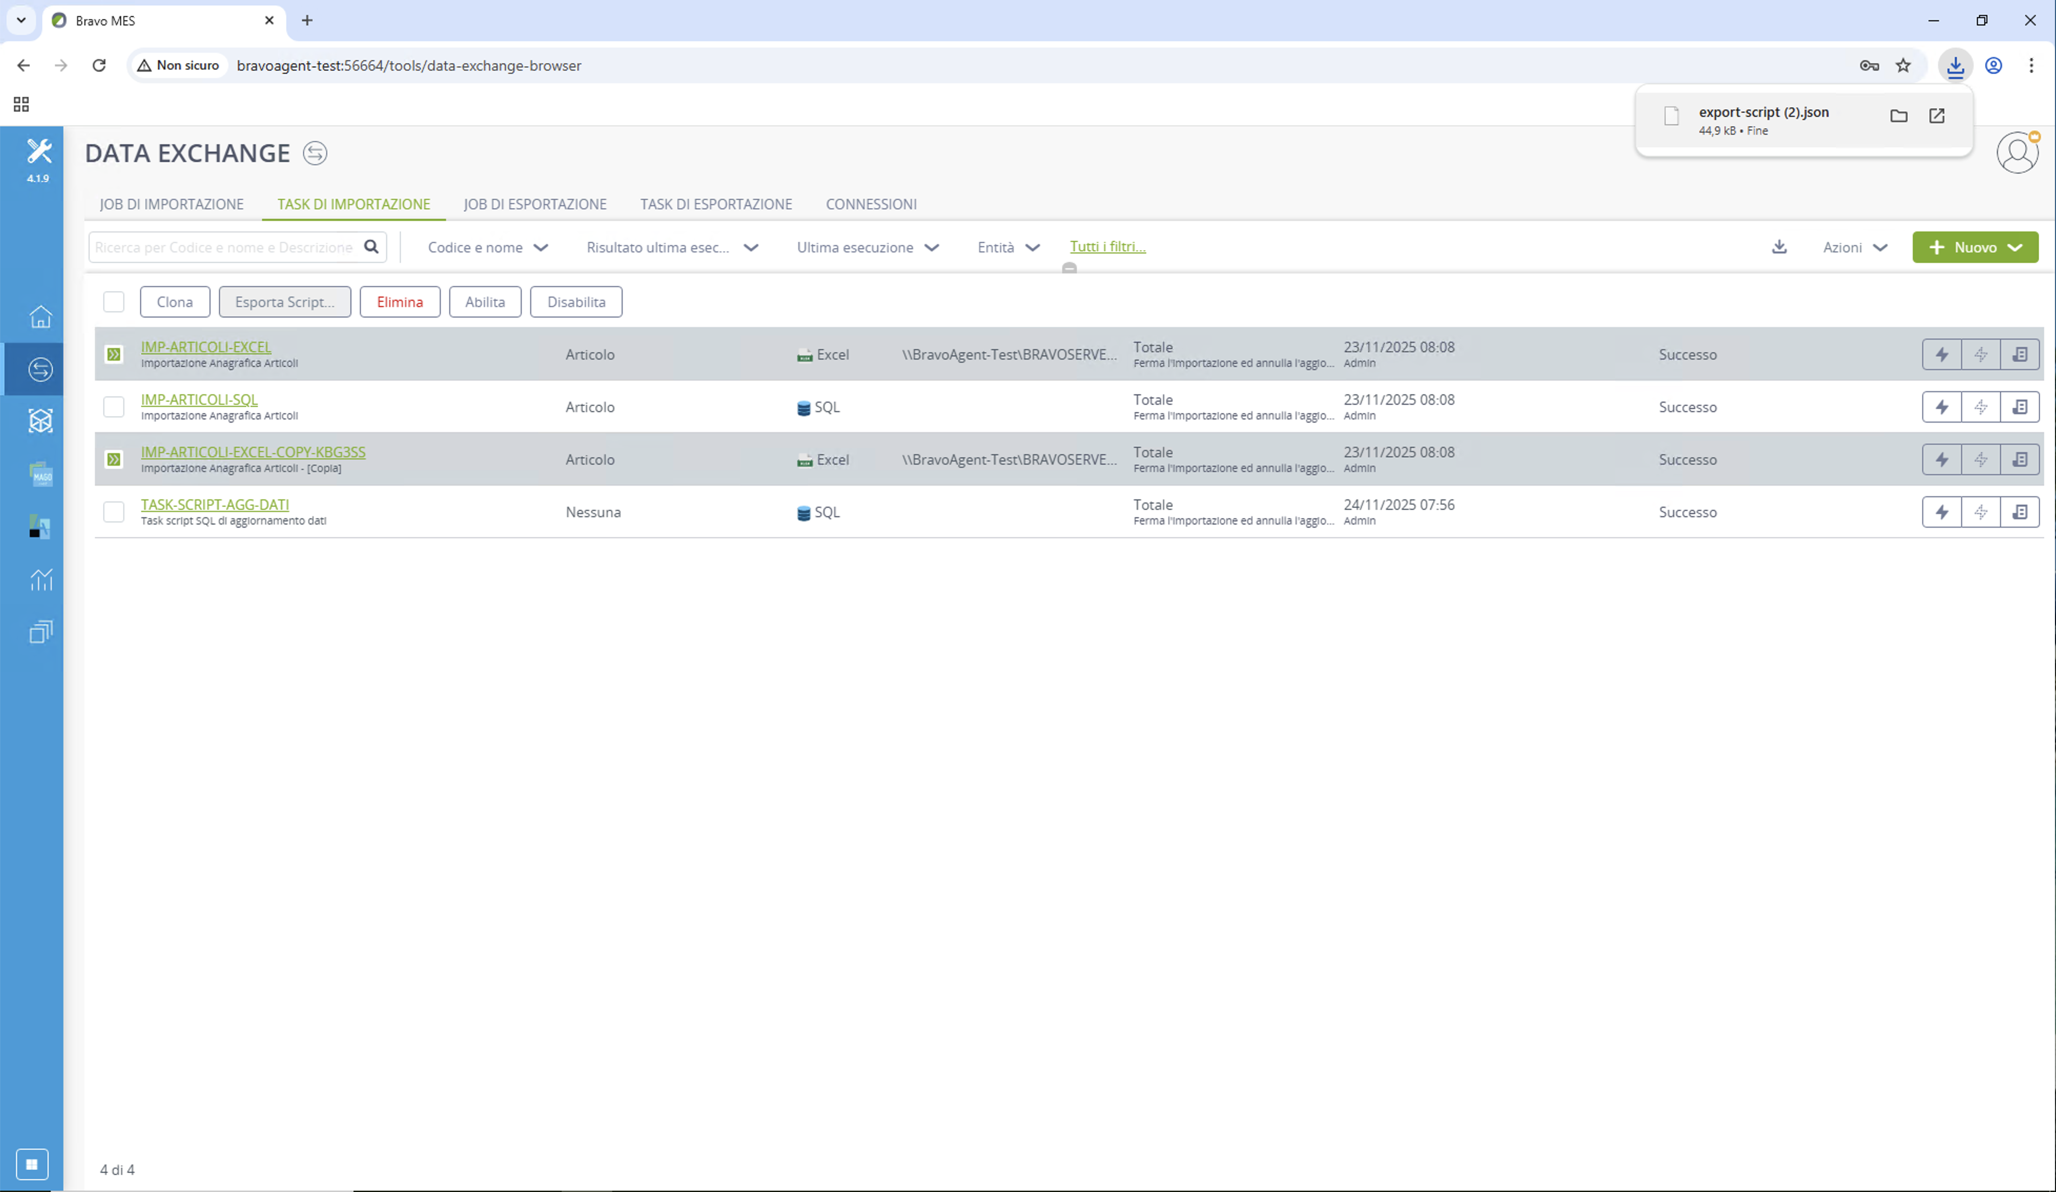Open the Azioni dropdown menu
Image resolution: width=2056 pixels, height=1192 pixels.
pyautogui.click(x=1855, y=247)
